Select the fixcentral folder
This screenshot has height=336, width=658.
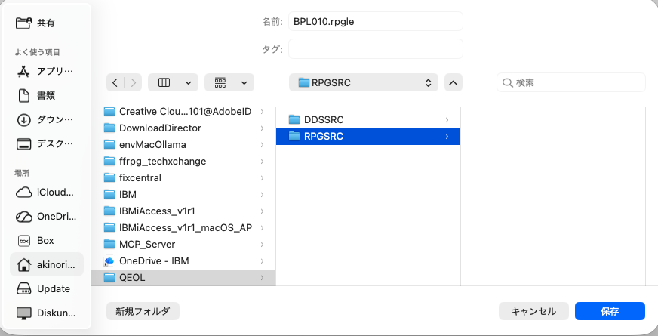click(183, 177)
